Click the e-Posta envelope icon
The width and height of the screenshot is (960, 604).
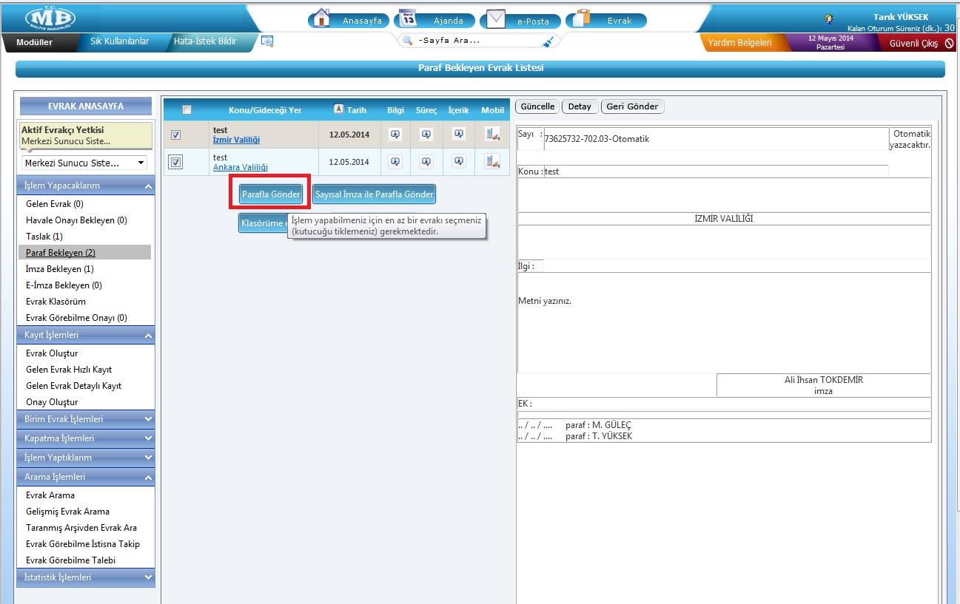coord(496,18)
